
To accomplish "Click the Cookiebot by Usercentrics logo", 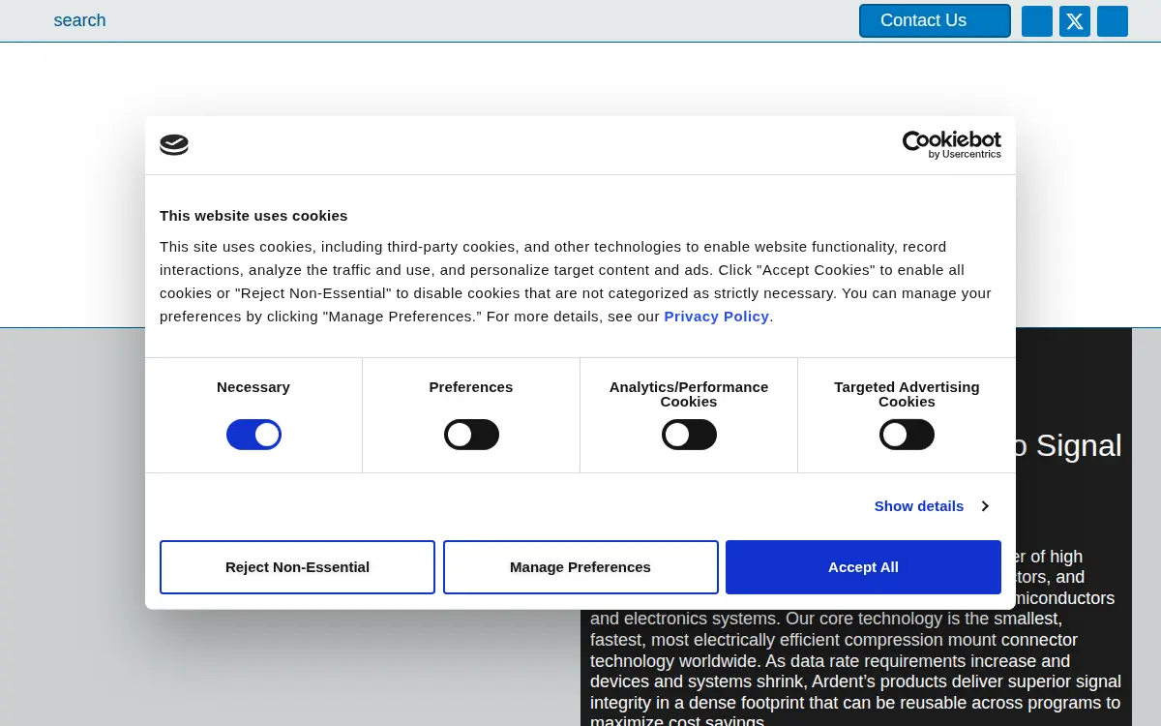I will point(952,145).
